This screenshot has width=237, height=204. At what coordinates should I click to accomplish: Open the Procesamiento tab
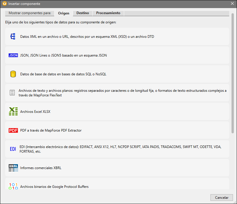point(108,13)
